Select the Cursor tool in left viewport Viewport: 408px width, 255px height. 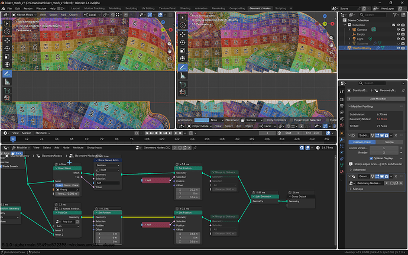click(7, 31)
